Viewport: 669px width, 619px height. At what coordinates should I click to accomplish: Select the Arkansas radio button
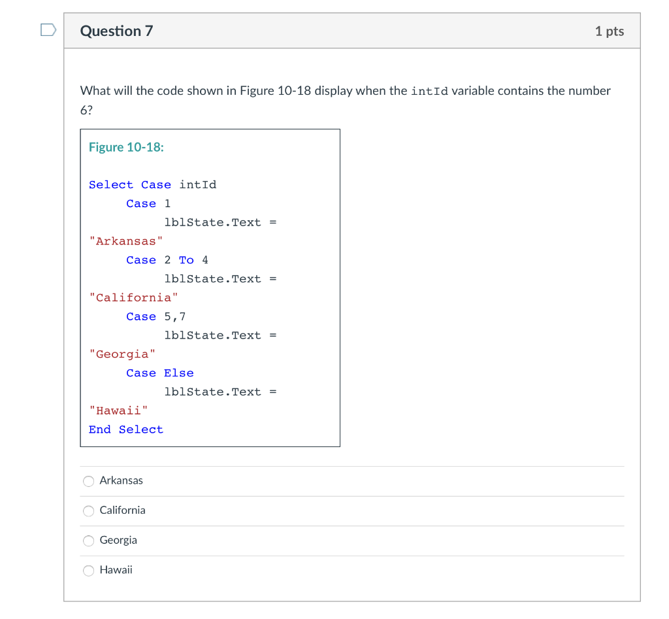pyautogui.click(x=88, y=481)
